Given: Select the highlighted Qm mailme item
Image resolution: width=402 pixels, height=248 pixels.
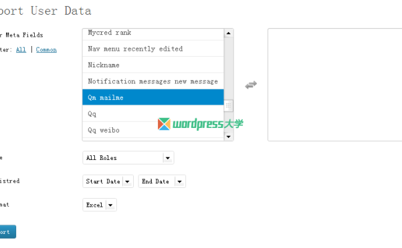Looking at the screenshot, I should (153, 97).
